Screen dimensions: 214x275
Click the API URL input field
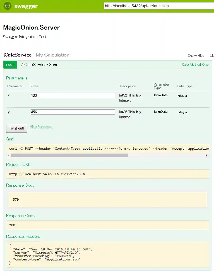click(x=158, y=6)
